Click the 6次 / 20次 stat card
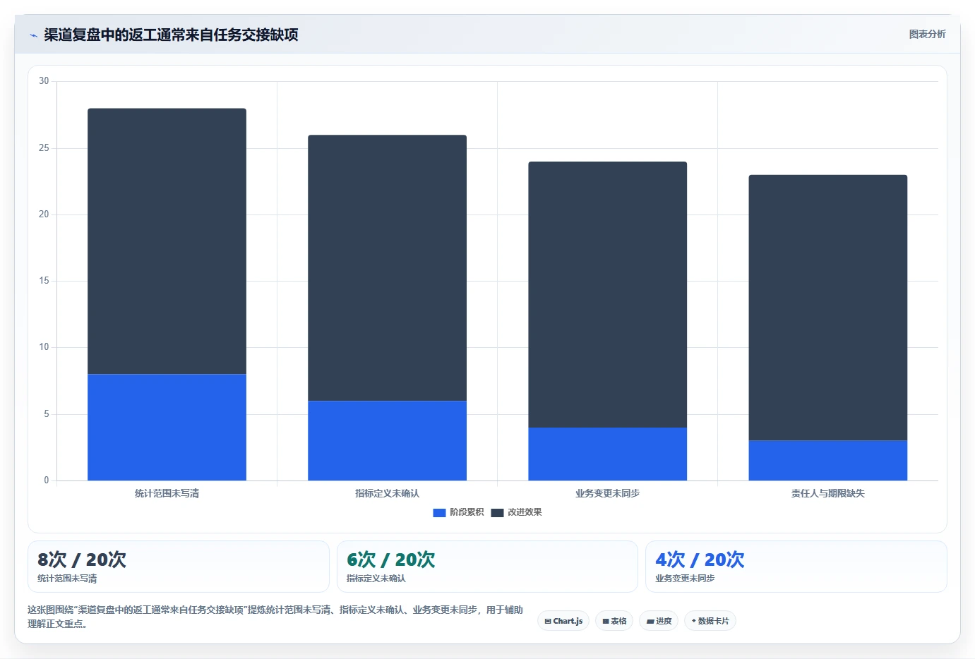This screenshot has height=659, width=975. pos(487,567)
